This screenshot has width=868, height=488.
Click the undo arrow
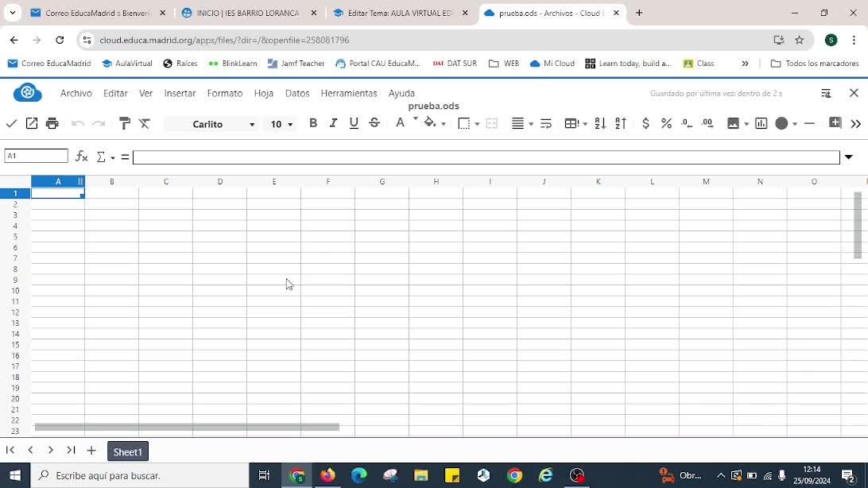click(x=78, y=123)
